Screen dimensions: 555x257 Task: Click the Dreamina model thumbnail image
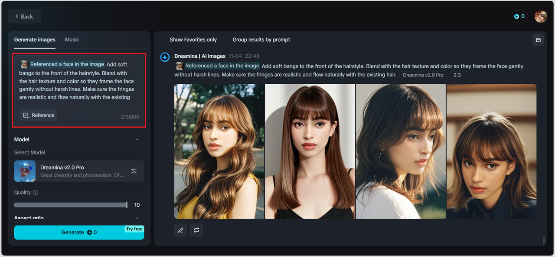point(25,171)
